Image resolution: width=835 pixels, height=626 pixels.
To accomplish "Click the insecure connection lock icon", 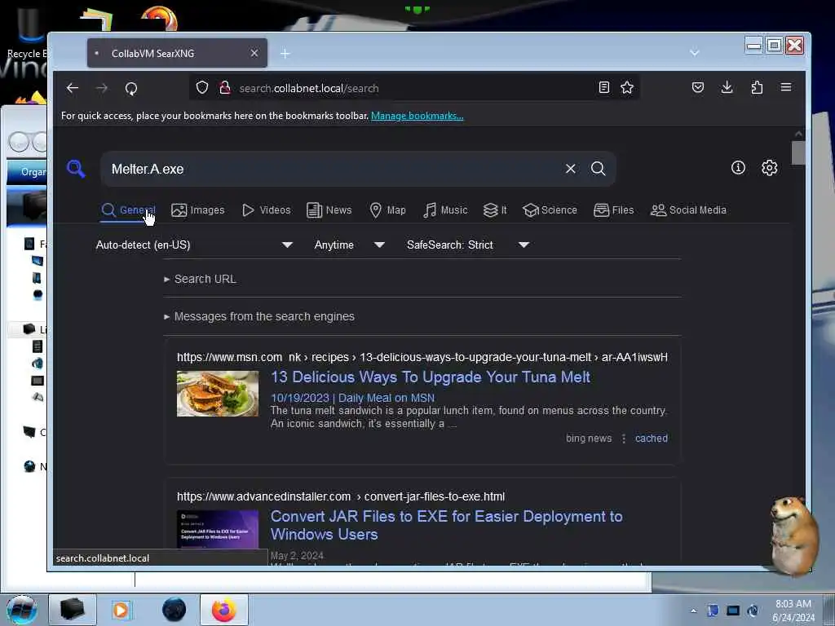I will pos(225,87).
